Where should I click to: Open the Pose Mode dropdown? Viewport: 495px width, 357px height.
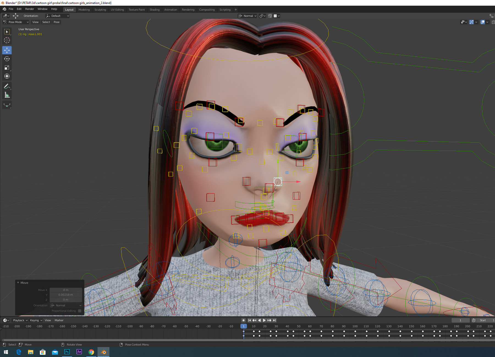coord(16,22)
